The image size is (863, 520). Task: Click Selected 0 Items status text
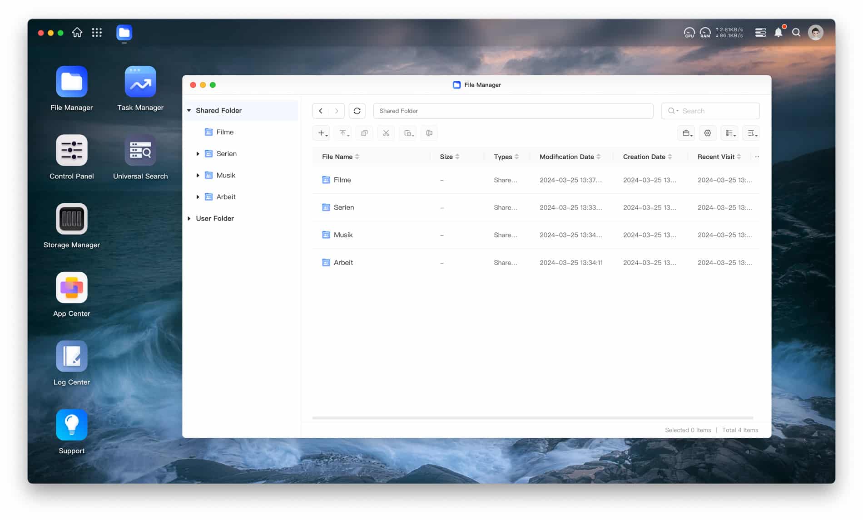(x=688, y=430)
